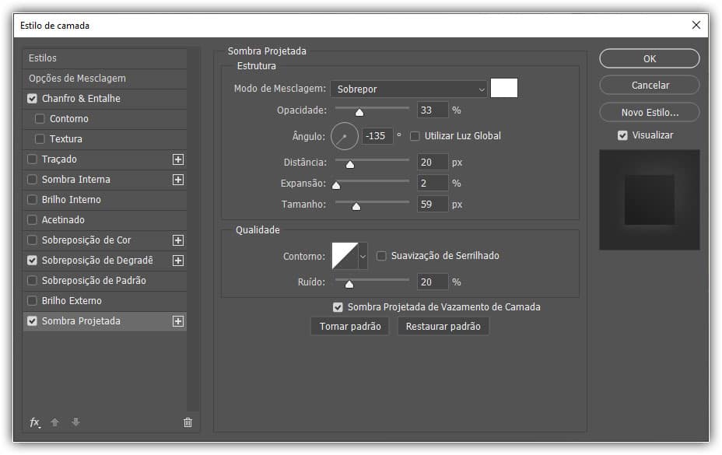
Task: Click plus icon beside Sobreposição de Cor
Action: tap(178, 240)
